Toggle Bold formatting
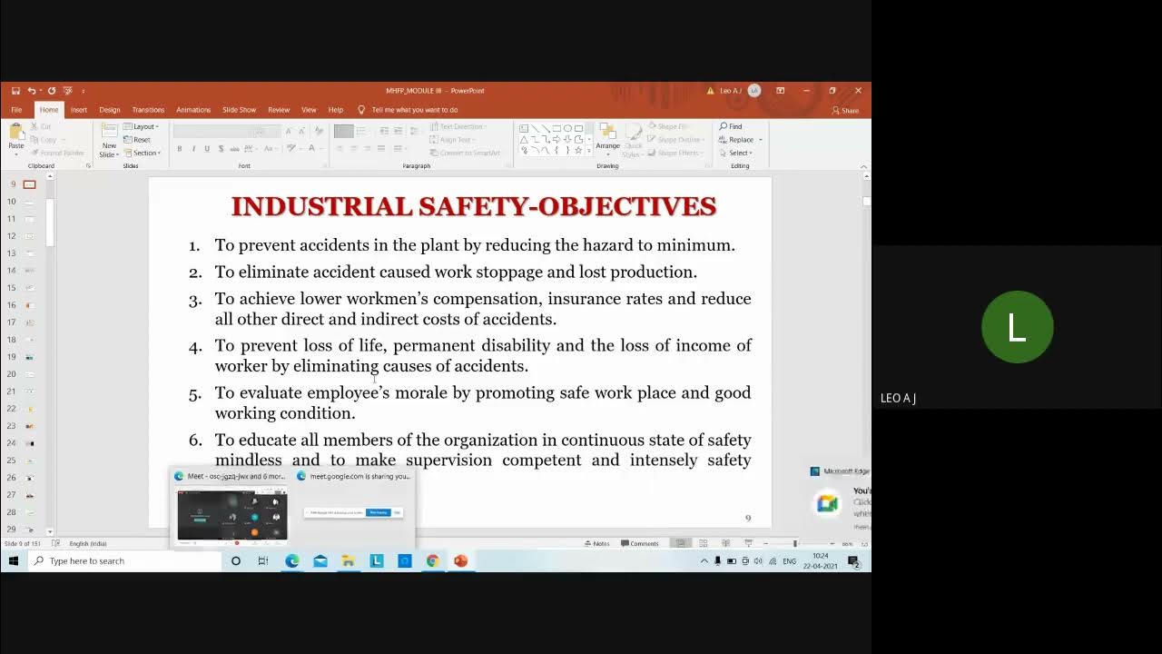Screen dimensions: 1162x654 pyautogui.click(x=180, y=149)
